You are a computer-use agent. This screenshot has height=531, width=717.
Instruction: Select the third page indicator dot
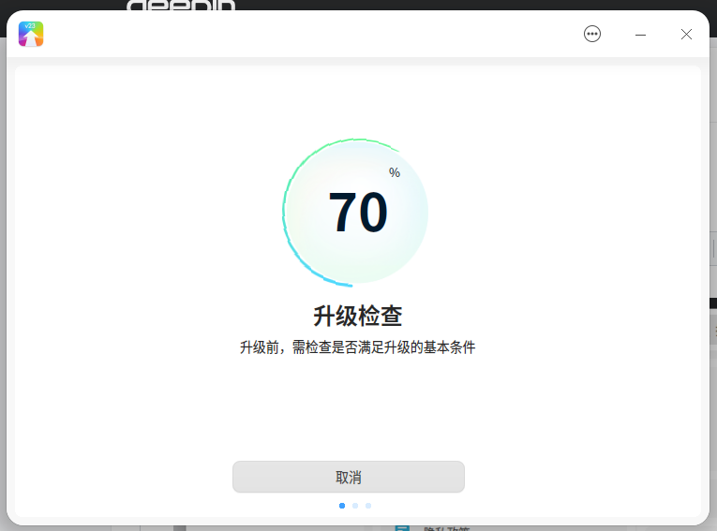pos(368,506)
